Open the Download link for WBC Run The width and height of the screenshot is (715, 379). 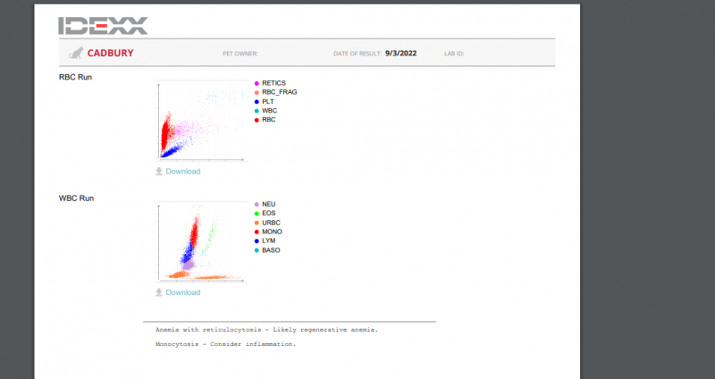coord(182,292)
